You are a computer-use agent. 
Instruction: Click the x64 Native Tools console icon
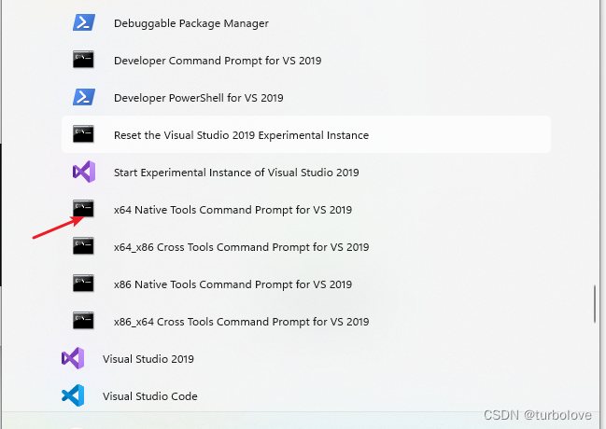(x=83, y=209)
